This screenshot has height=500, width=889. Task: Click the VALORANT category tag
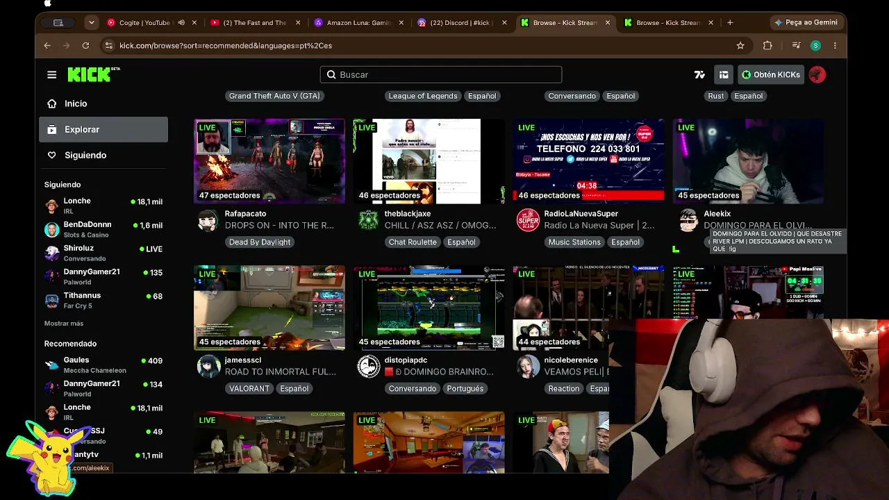[x=249, y=388]
